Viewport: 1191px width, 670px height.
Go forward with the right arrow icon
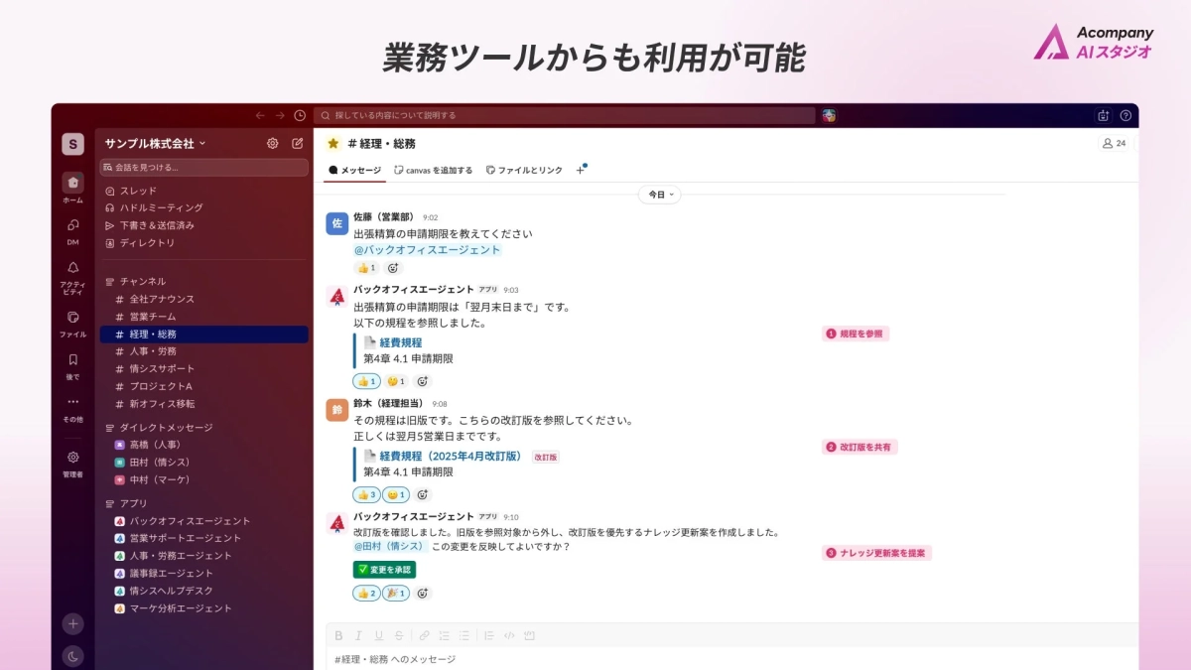(x=280, y=115)
